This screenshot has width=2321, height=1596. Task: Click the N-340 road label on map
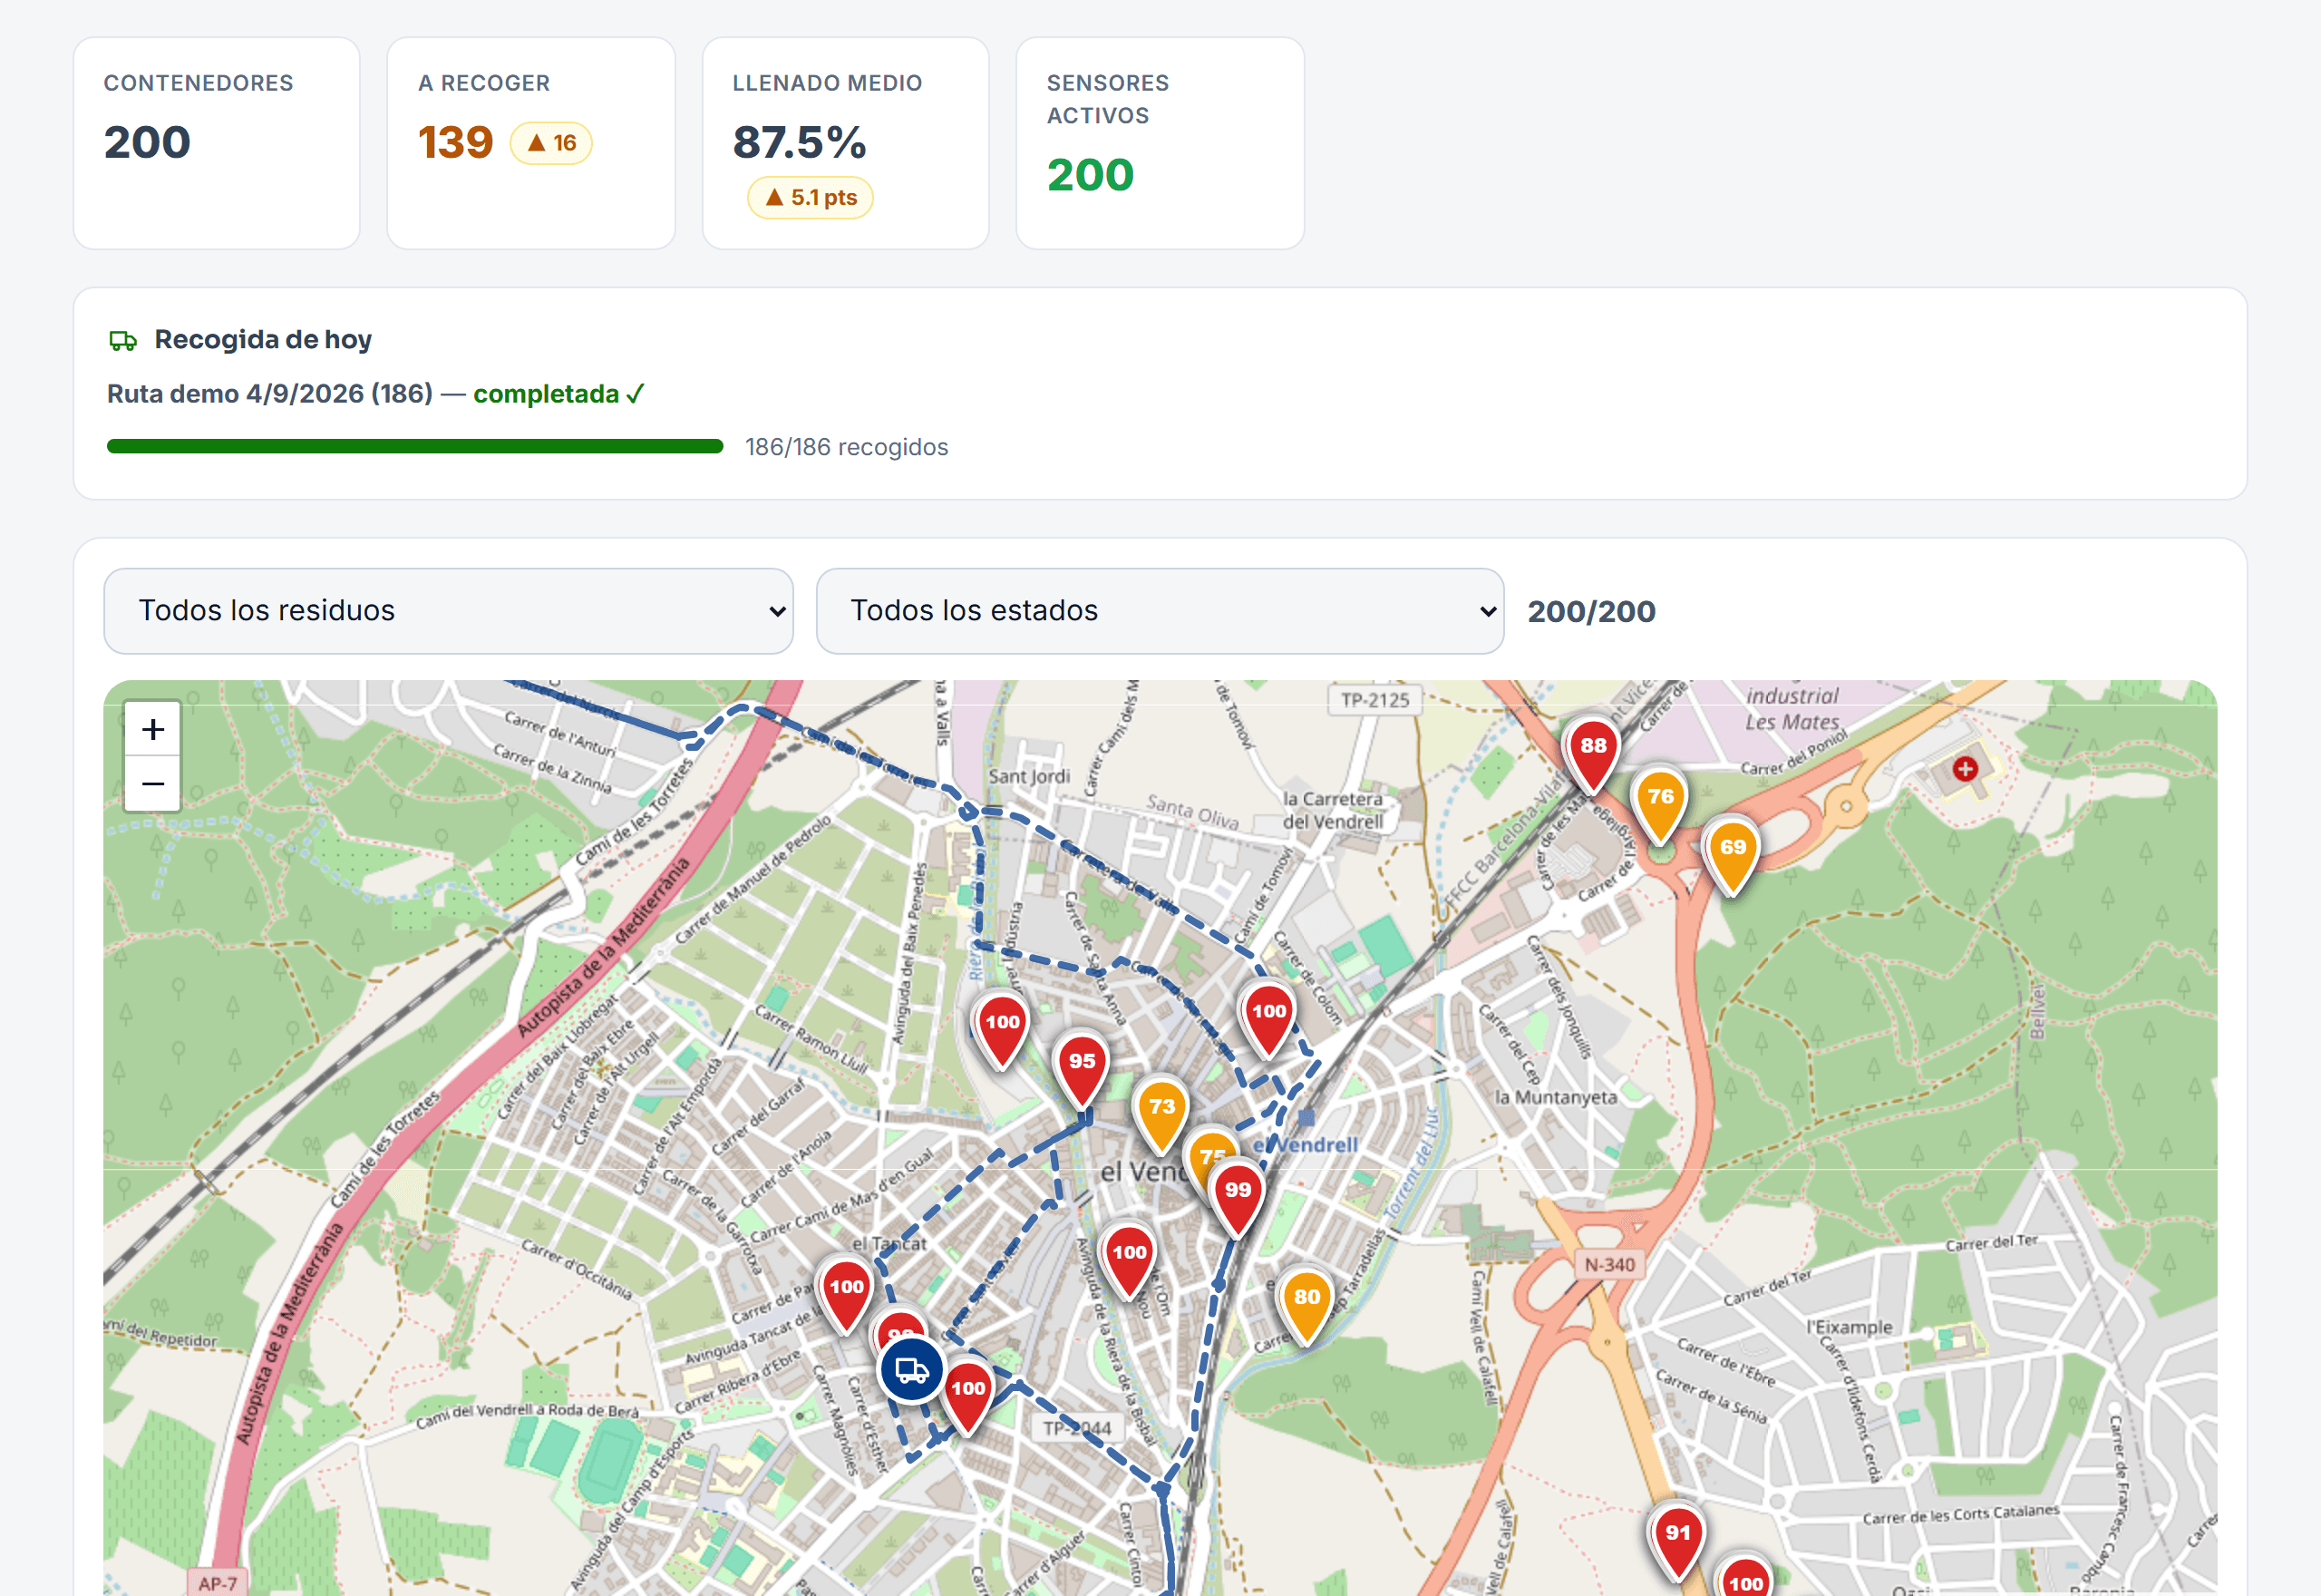tap(1609, 1265)
